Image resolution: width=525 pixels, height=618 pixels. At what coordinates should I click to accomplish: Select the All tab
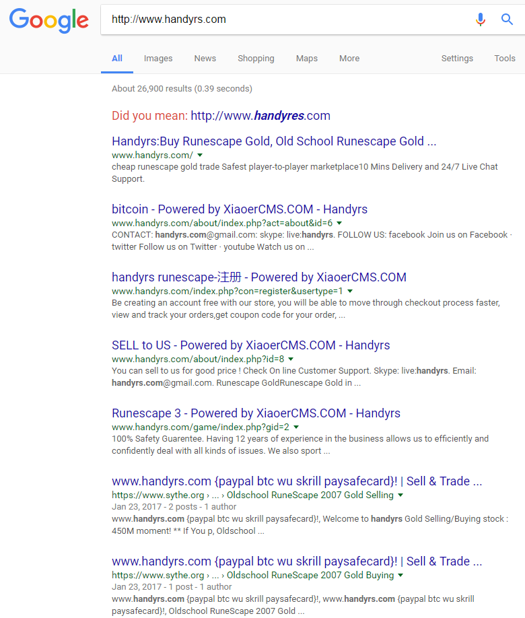pyautogui.click(x=117, y=59)
